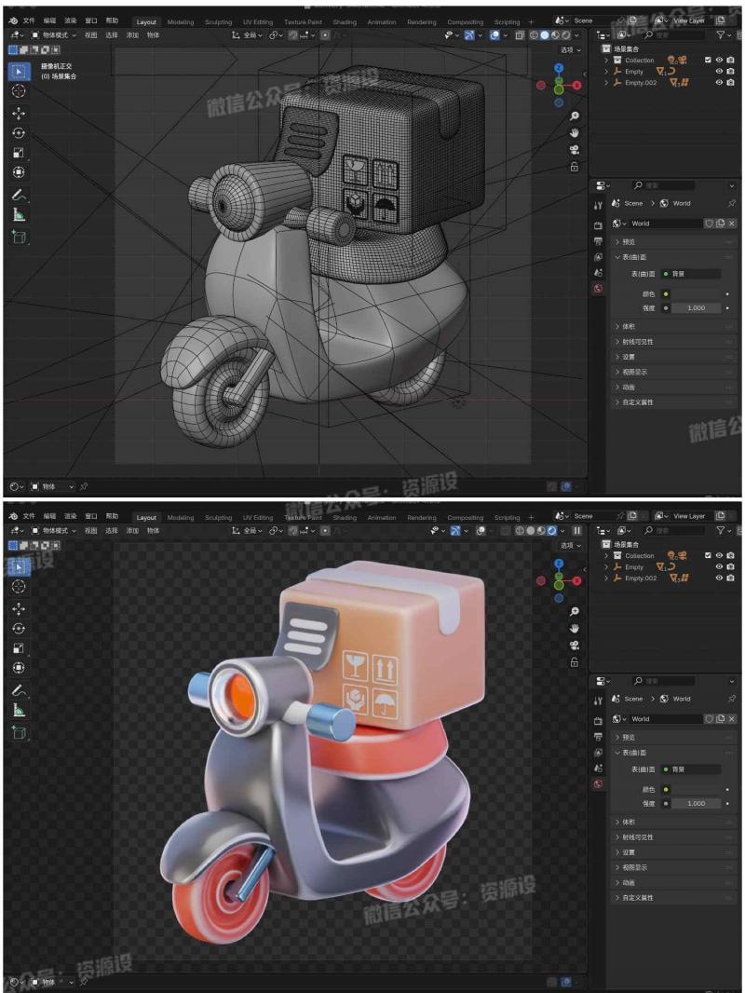Switch to Rendered viewport shading
This screenshot has height=993, width=745.
coord(567,35)
